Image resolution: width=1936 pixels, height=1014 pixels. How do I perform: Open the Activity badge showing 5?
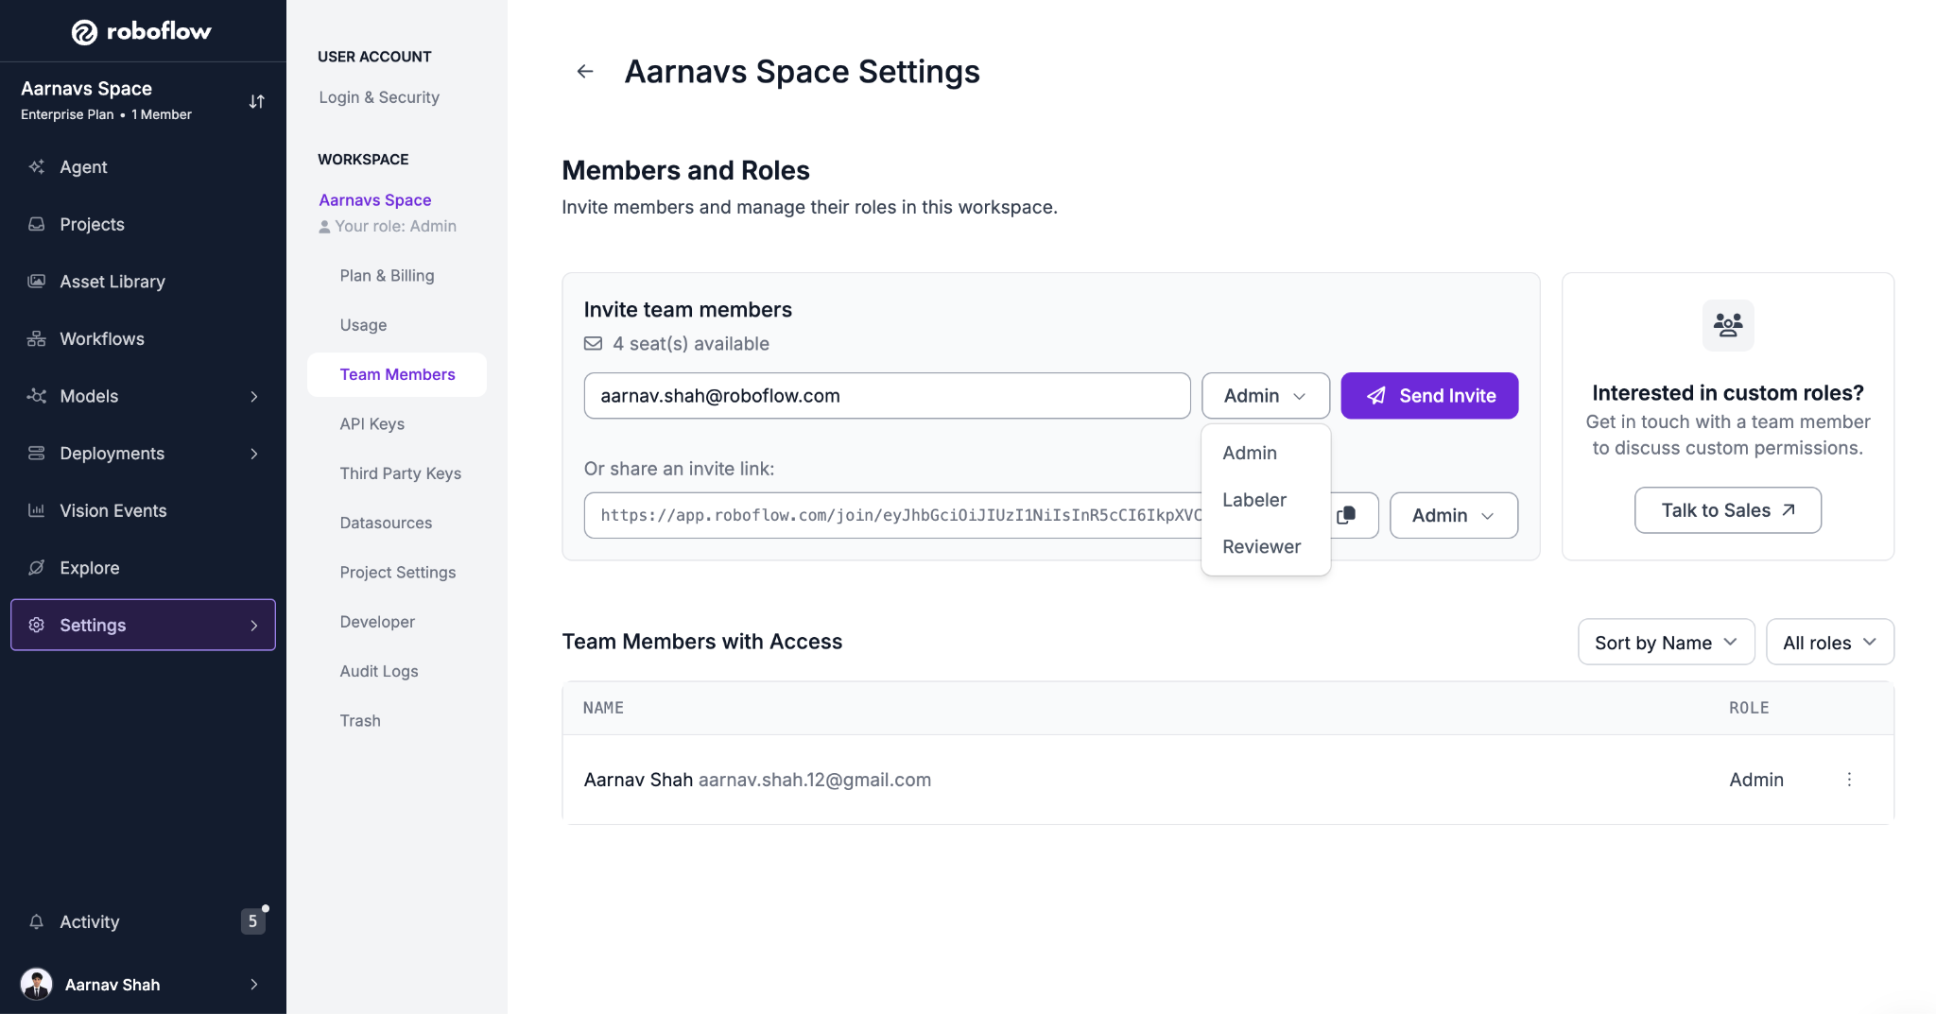[x=252, y=921]
